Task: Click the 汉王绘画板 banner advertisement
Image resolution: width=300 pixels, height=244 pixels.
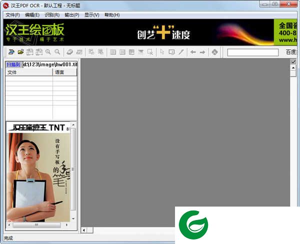Action: (150, 32)
